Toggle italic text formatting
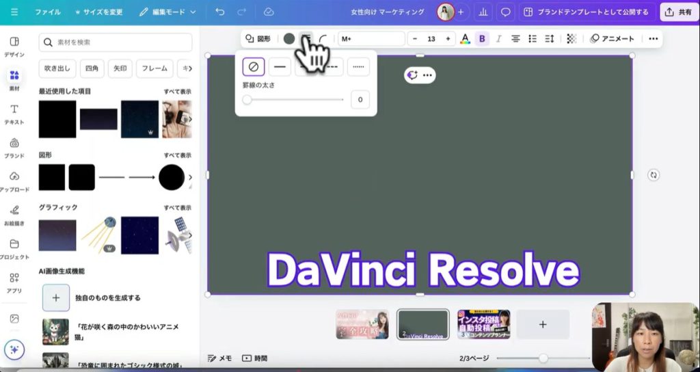This screenshot has height=372, width=700. click(x=498, y=39)
